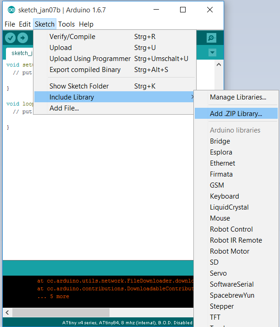Viewport: 280px width, 327px height.
Task: Include the Ethernet library
Action: pyautogui.click(x=236, y=163)
